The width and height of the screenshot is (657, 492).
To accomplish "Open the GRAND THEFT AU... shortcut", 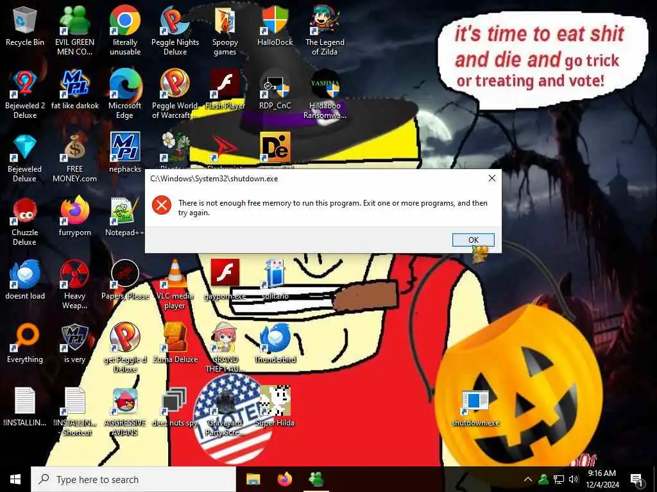I will click(x=225, y=347).
